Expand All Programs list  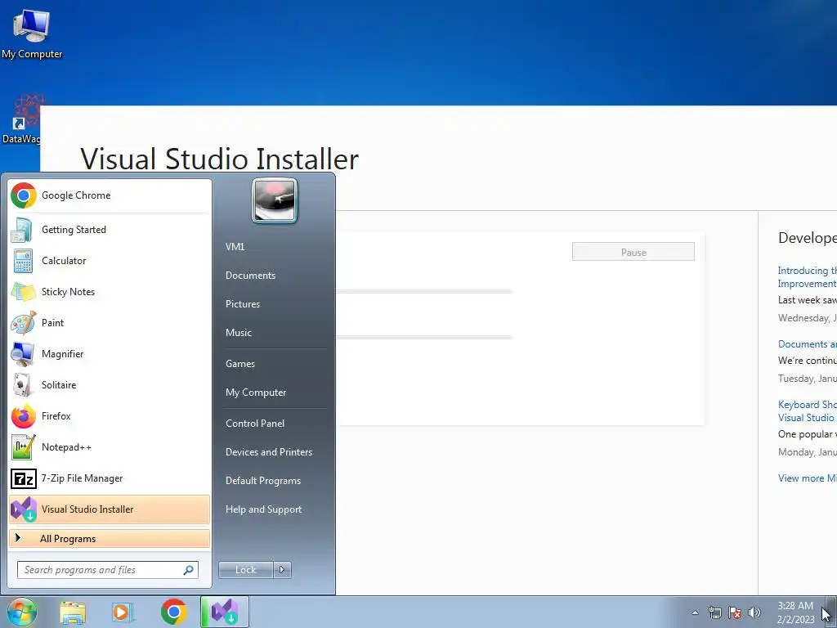tap(109, 539)
